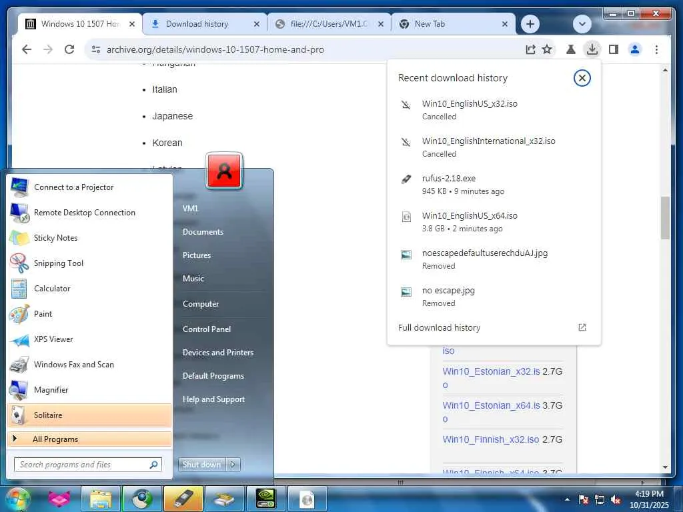Viewport: 683px width, 512px height.
Task: Click Full download history
Action: coord(439,327)
